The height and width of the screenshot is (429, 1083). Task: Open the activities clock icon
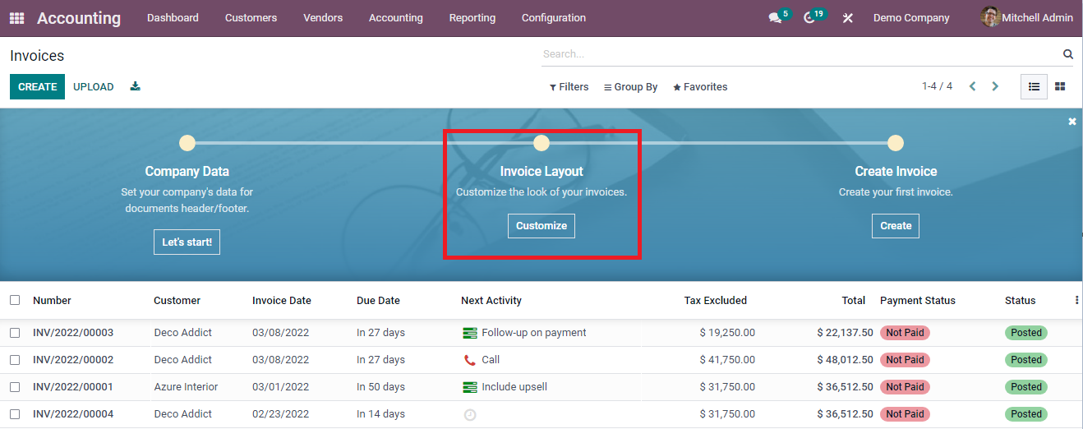809,18
